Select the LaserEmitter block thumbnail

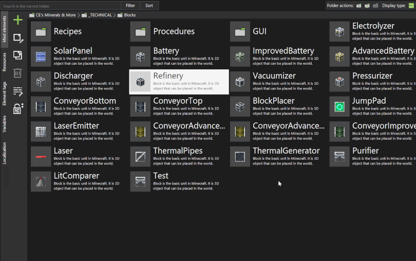[41, 132]
